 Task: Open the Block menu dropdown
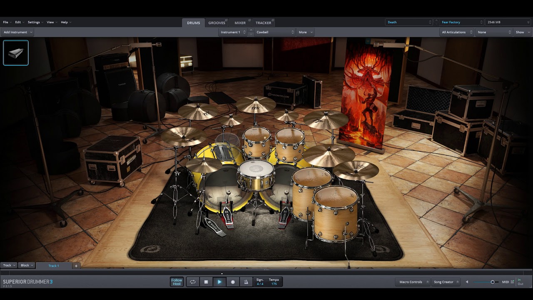27,265
